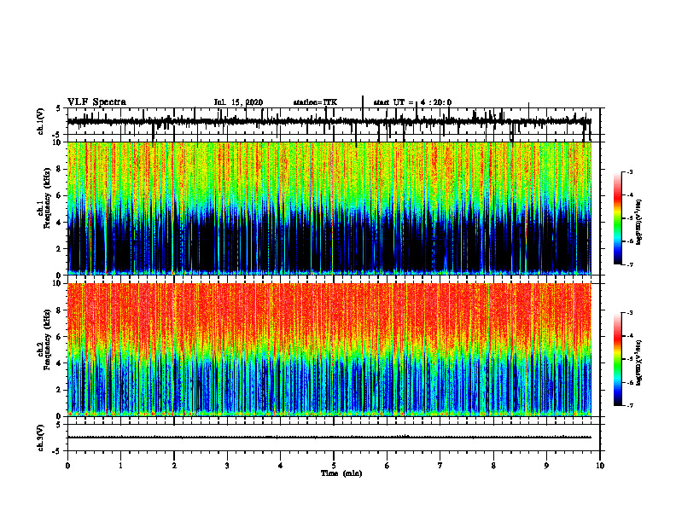Screen dimensions: 676x522
Task: Click time axis tick label "4"
Action: coord(281,466)
